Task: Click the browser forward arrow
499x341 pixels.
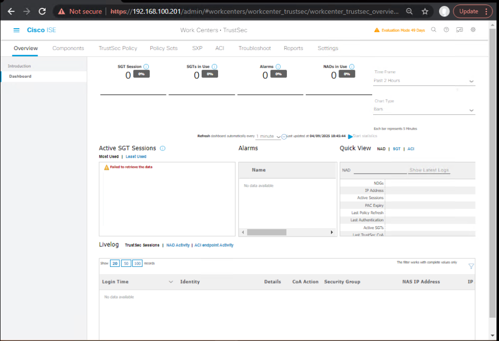Action: [27, 11]
